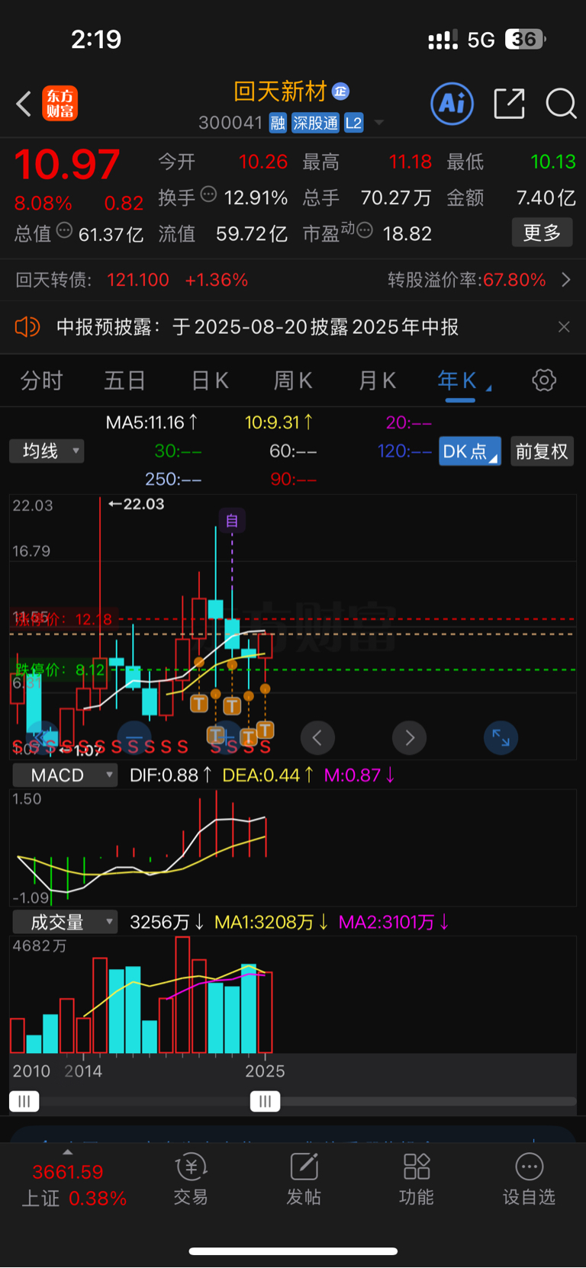Tap the 2025 year axis label
The height and width of the screenshot is (1268, 586).
(x=265, y=1071)
